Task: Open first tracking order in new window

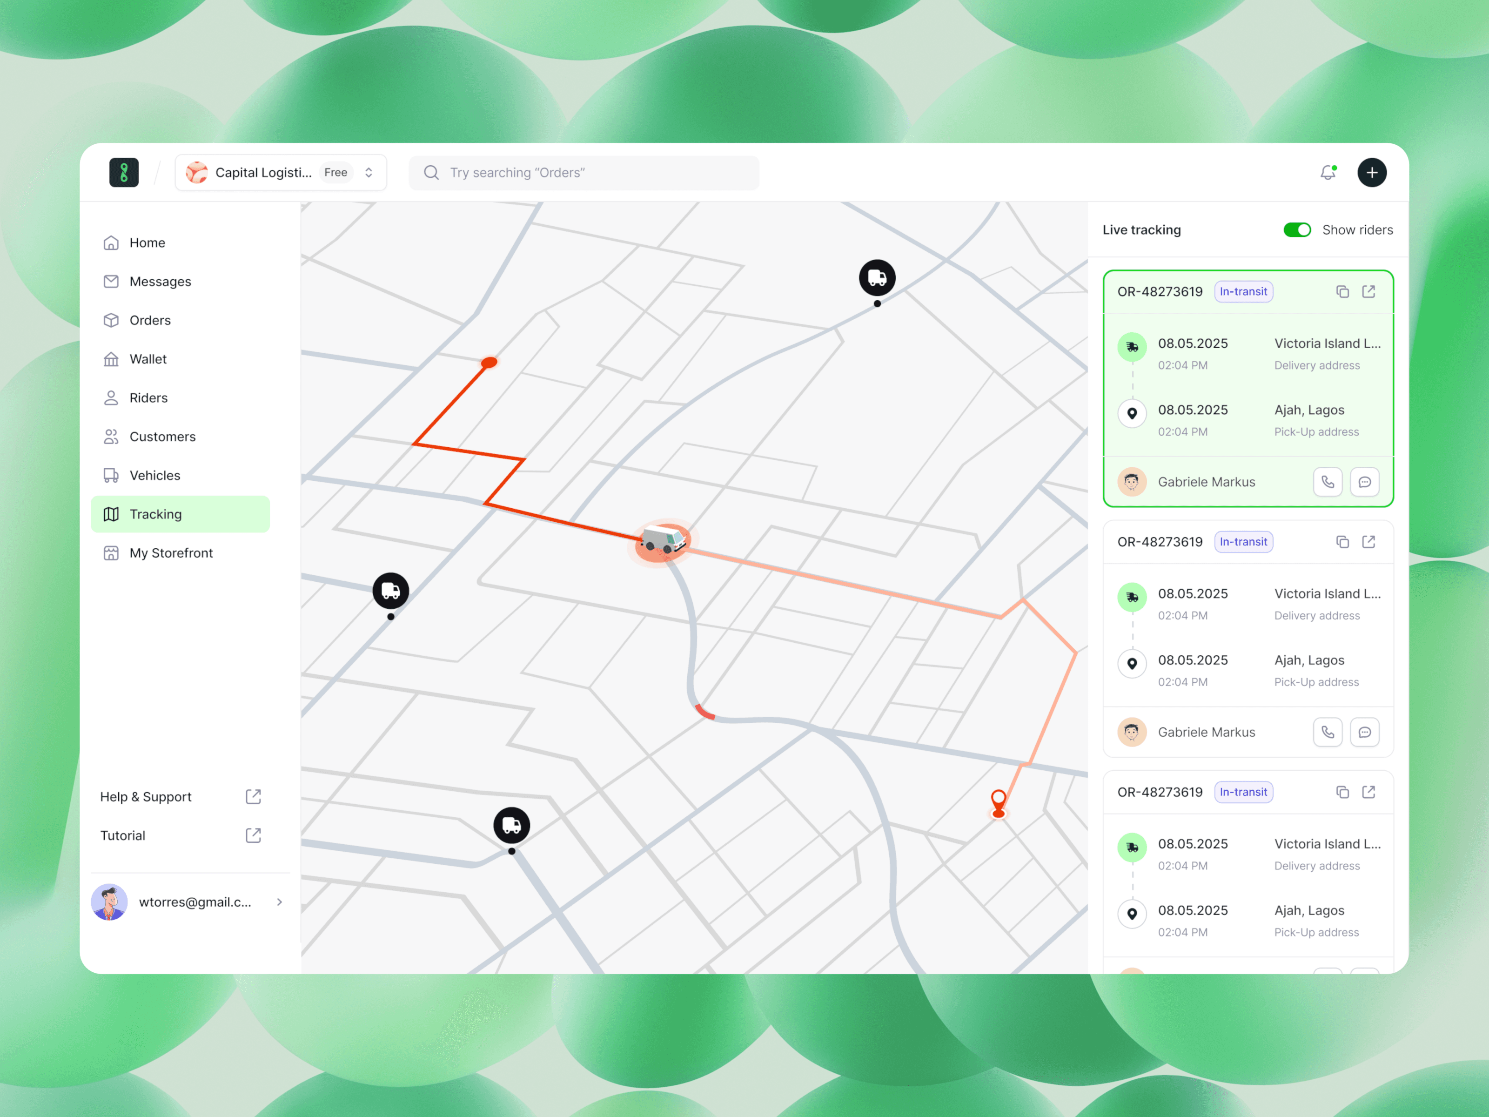Action: 1368,291
